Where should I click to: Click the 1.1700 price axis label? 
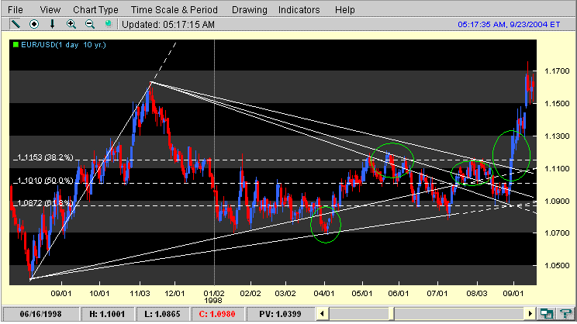tap(557, 71)
